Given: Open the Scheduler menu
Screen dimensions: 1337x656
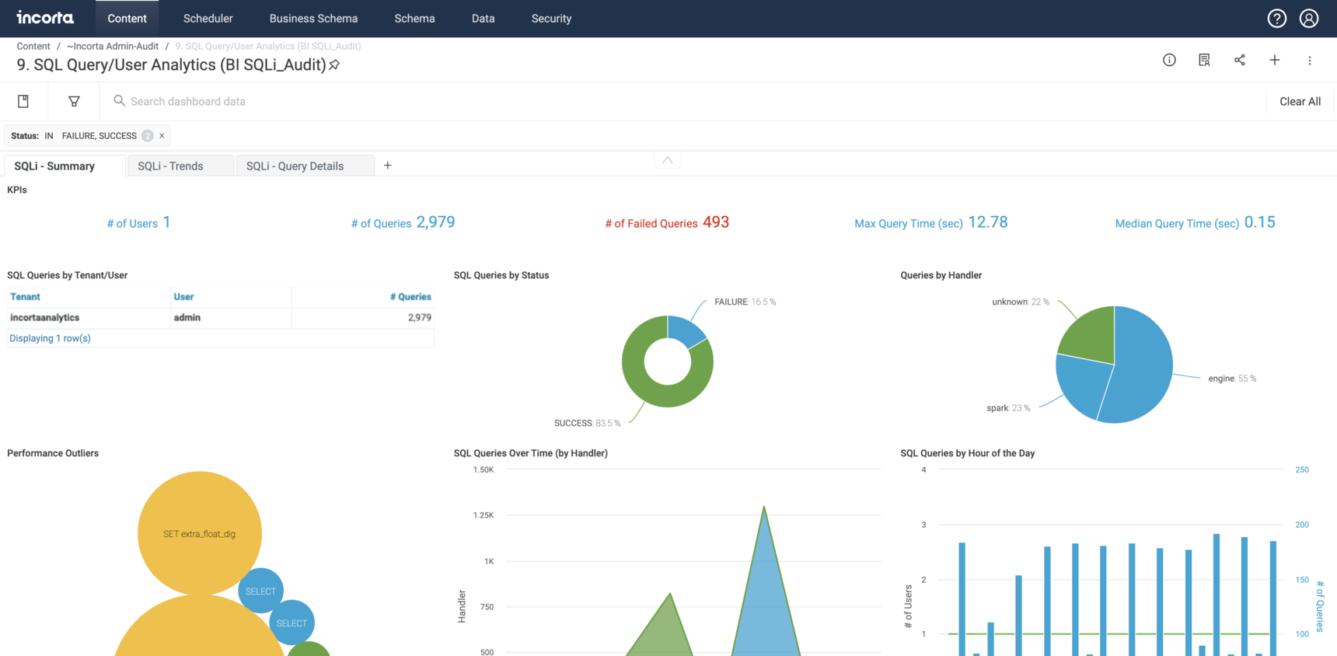Looking at the screenshot, I should [x=208, y=19].
